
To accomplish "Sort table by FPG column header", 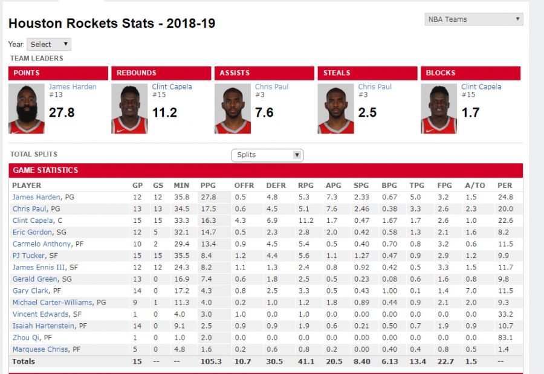I will click(x=444, y=185).
